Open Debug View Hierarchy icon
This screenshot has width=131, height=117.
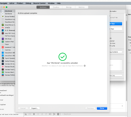tap(50, 114)
